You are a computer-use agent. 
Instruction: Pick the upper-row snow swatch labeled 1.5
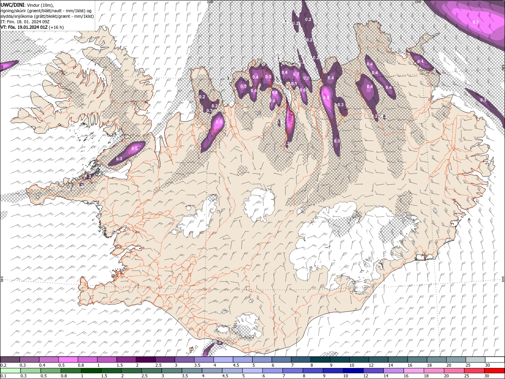(x=126, y=360)
